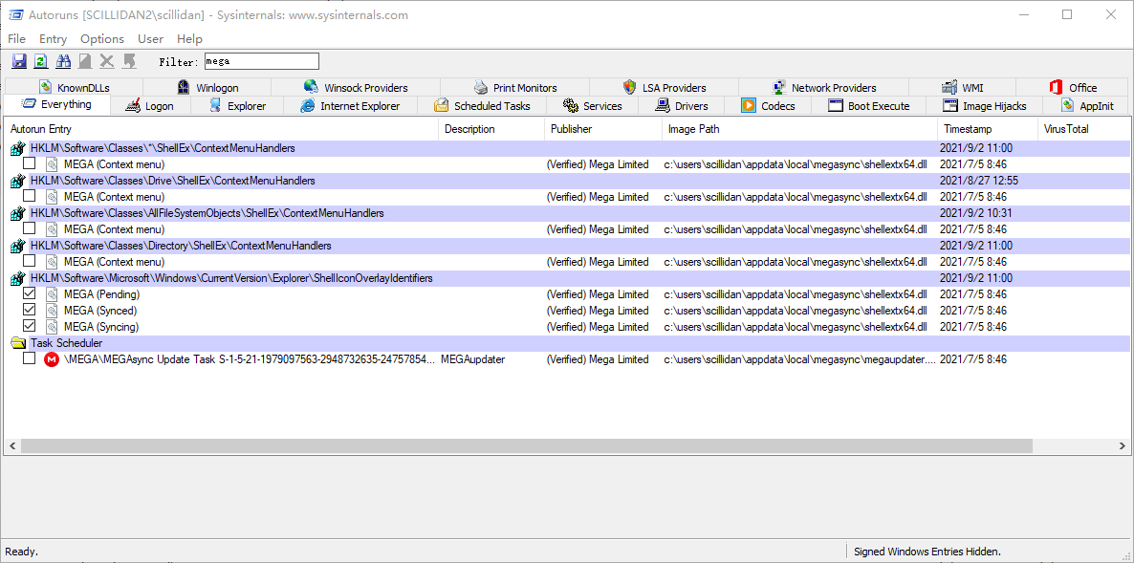1134x563 pixels.
Task: Click the horizontal scrollbar thumb
Action: [527, 447]
